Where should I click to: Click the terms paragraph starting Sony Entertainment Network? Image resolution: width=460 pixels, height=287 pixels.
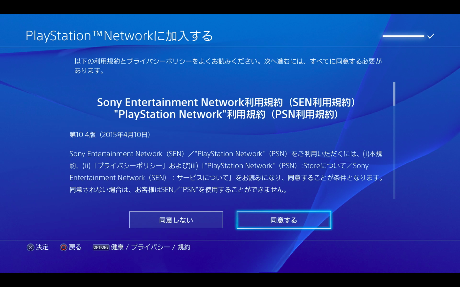pos(226,172)
